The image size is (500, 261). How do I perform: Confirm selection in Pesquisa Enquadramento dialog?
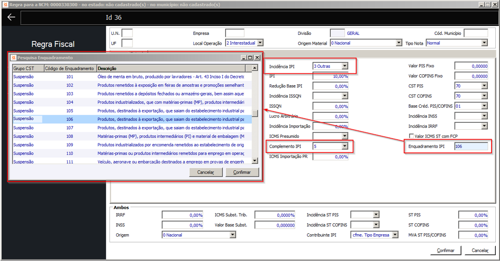242,172
